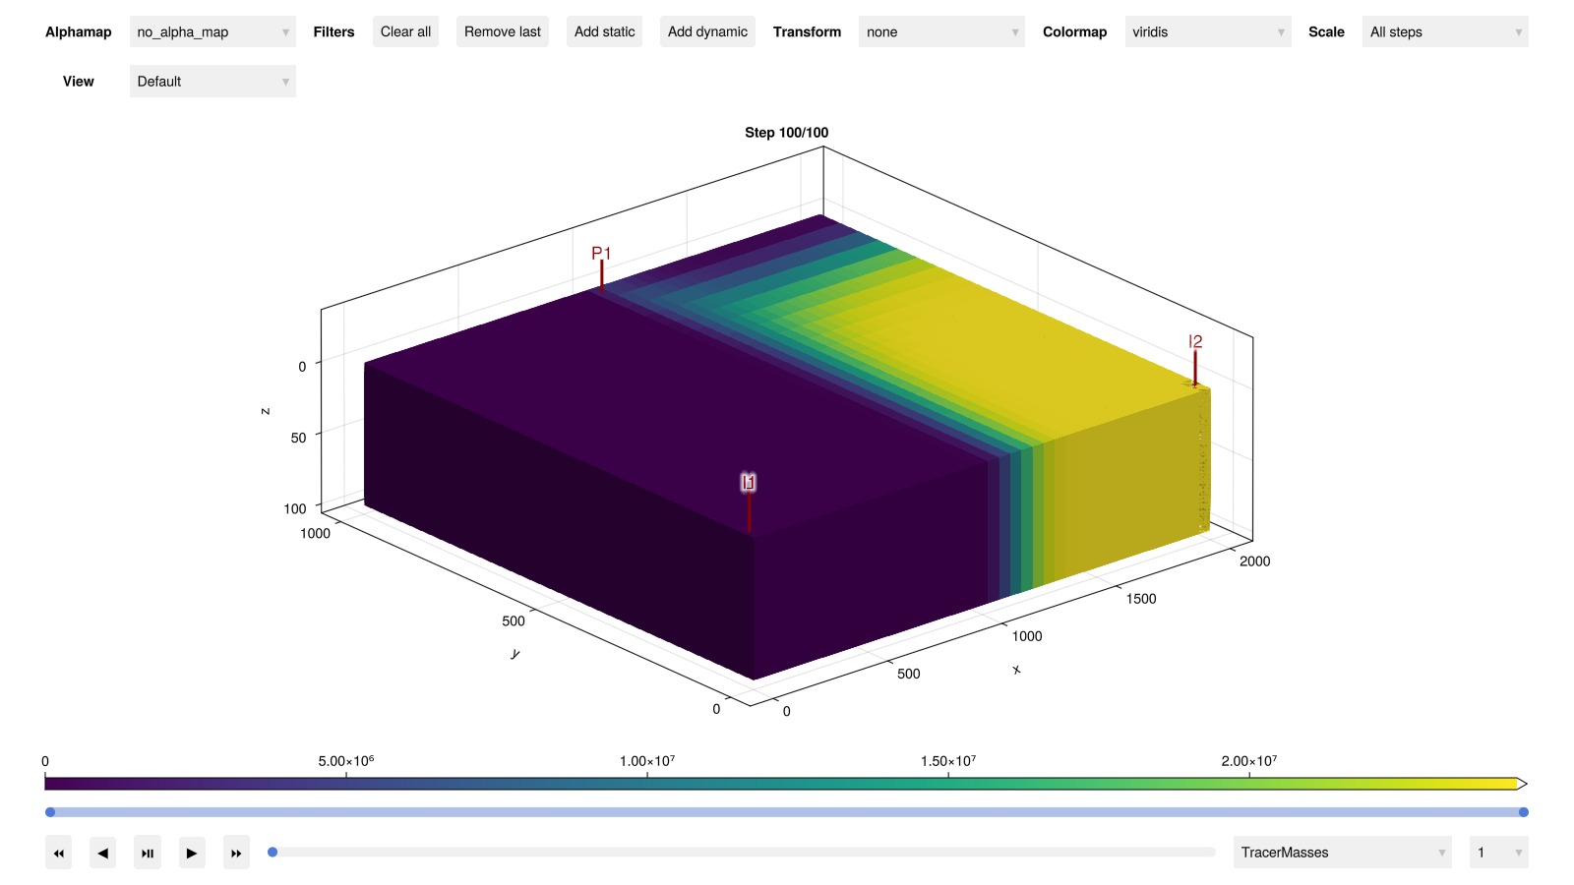Open the Scale All steps dropdown

[x=1444, y=31]
